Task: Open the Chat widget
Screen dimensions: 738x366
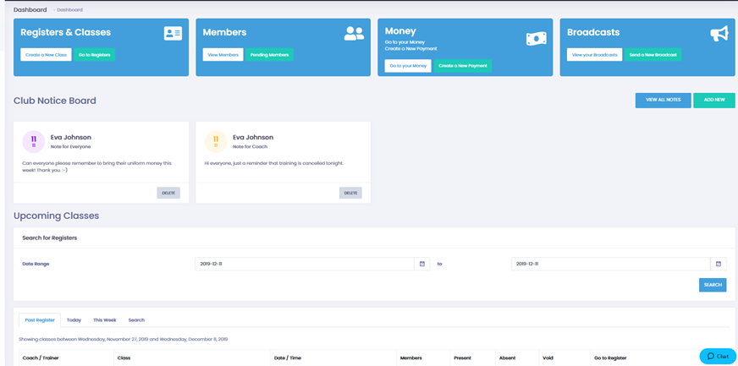Action: (718, 356)
